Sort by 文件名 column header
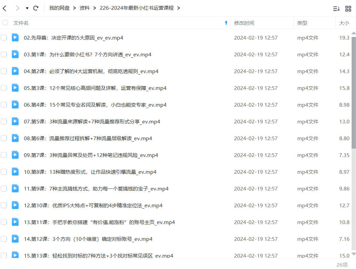Viewport: 356px width, 269px height. click(21, 23)
